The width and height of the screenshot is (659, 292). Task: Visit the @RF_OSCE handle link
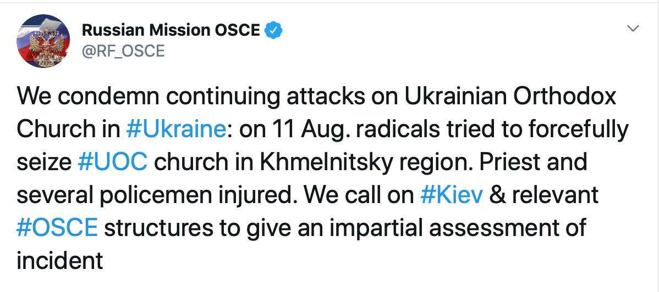click(123, 51)
